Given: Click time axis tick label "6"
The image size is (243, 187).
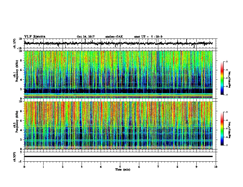Looking at the screenshot, I should (139, 167).
